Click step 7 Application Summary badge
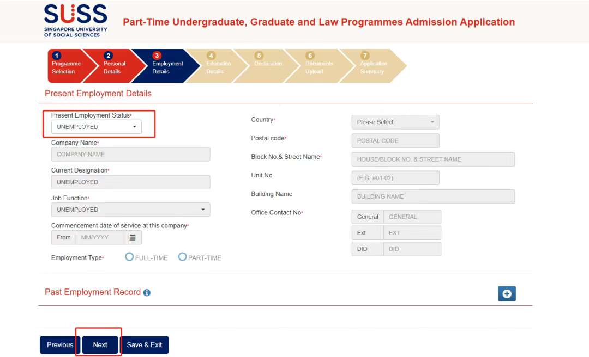The width and height of the screenshot is (589, 357). tap(365, 56)
